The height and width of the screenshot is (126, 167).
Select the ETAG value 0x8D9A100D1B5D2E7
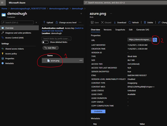pyautogui.click(x=137, y=75)
